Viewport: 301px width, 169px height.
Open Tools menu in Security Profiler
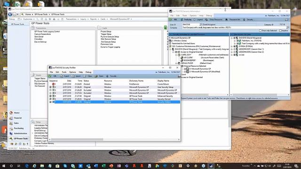click(64, 72)
